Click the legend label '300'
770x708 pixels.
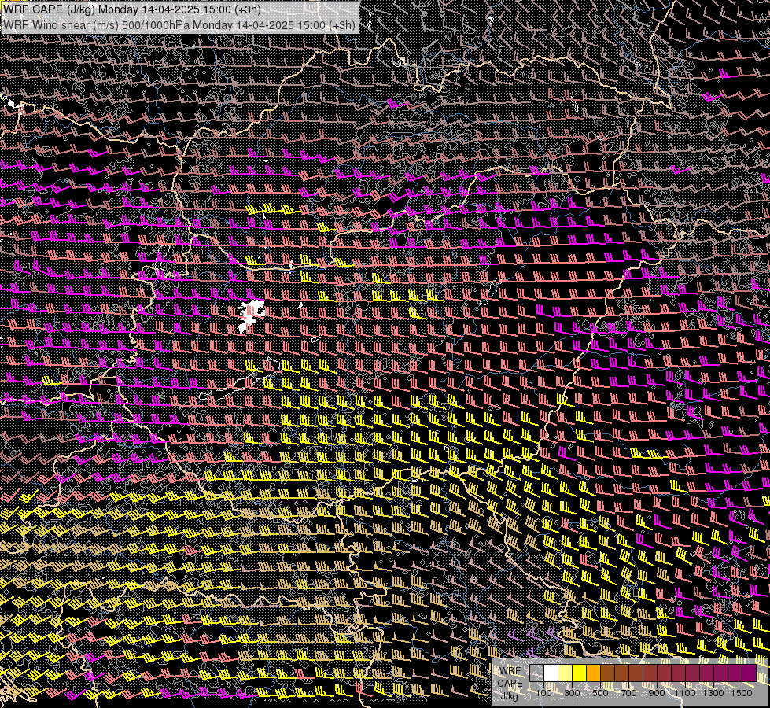tap(572, 693)
